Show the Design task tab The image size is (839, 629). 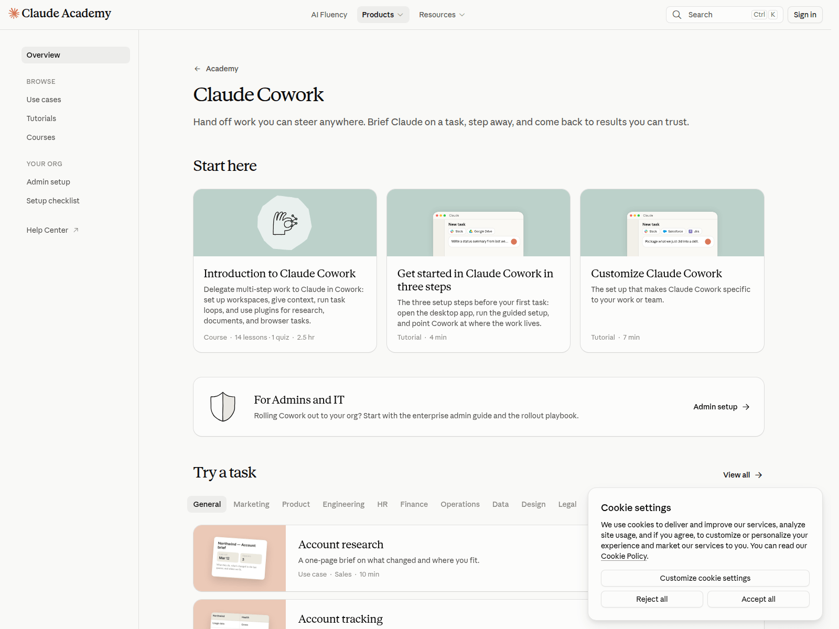[x=533, y=504]
